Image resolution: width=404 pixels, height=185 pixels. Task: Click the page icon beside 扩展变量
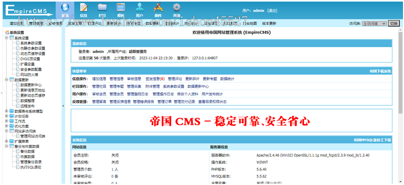click(x=17, y=64)
